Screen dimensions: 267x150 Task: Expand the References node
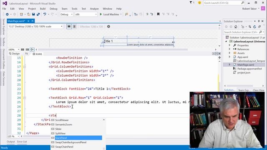pyautogui.click(x=229, y=49)
